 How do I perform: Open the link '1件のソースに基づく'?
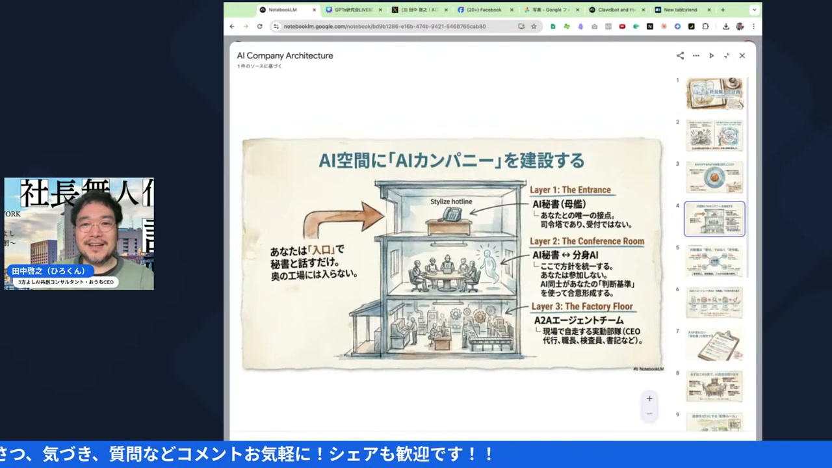[x=259, y=66]
